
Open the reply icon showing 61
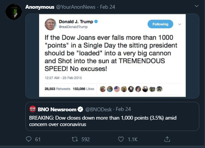tap(28, 139)
